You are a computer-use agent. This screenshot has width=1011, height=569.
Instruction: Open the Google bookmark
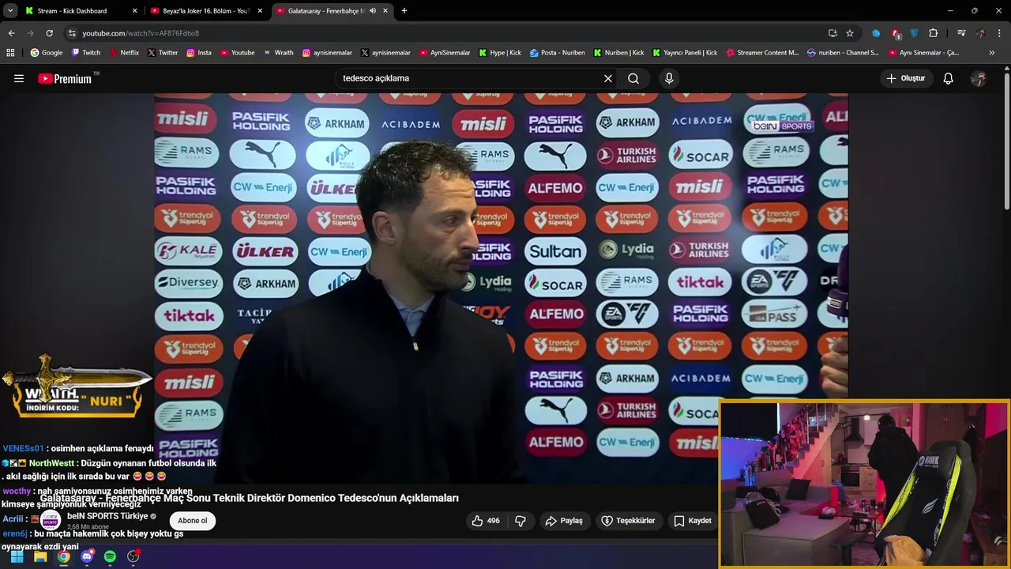click(x=47, y=53)
